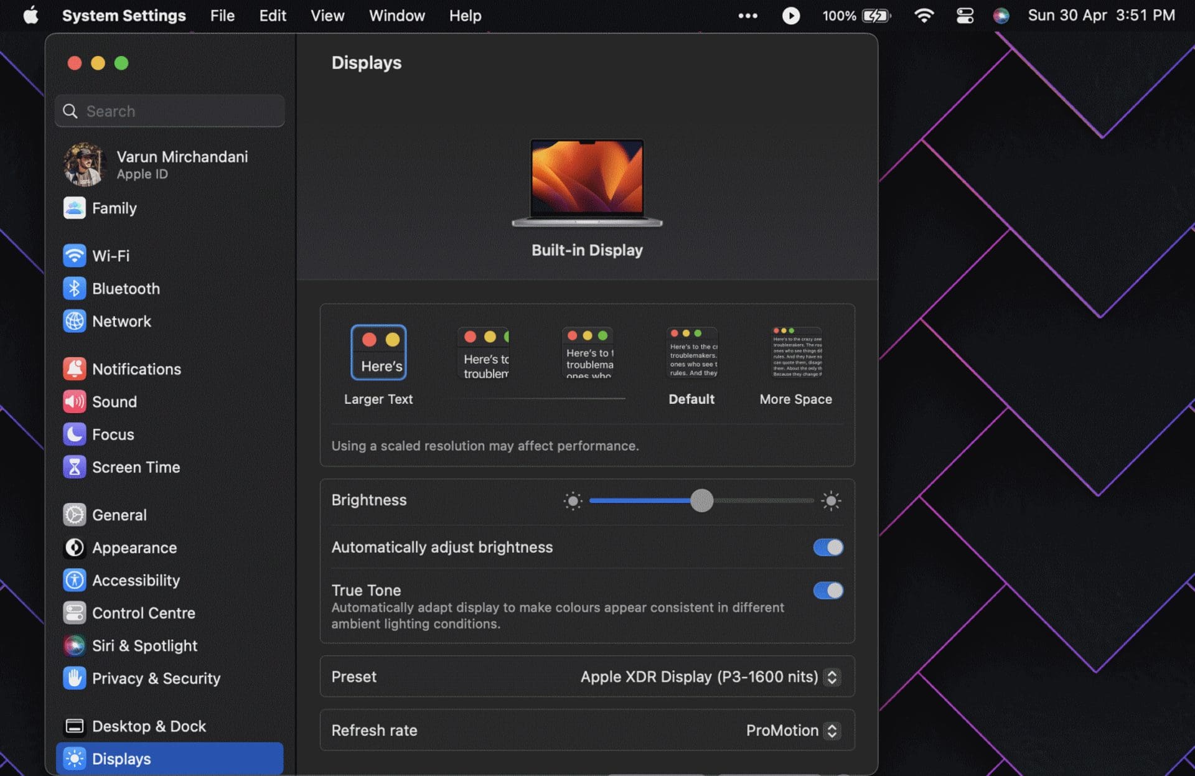
Task: Click the Notifications bell icon
Action: pos(74,369)
